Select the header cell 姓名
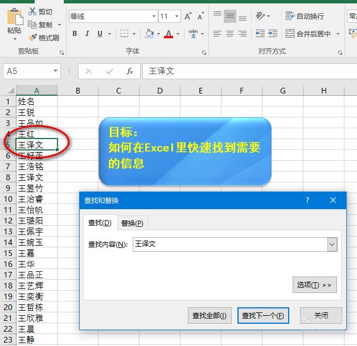The width and height of the screenshot is (357, 346). tap(36, 101)
